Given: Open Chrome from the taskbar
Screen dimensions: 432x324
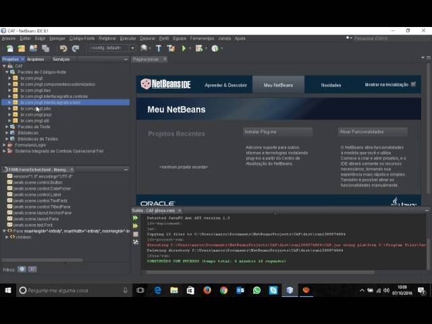Looking at the screenshot, I should point(223,290).
